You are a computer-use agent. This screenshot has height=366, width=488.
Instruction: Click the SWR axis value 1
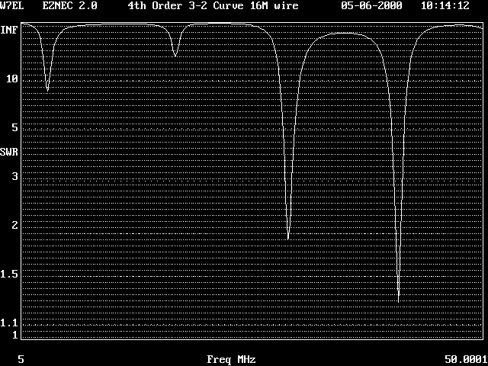pyautogui.click(x=15, y=335)
